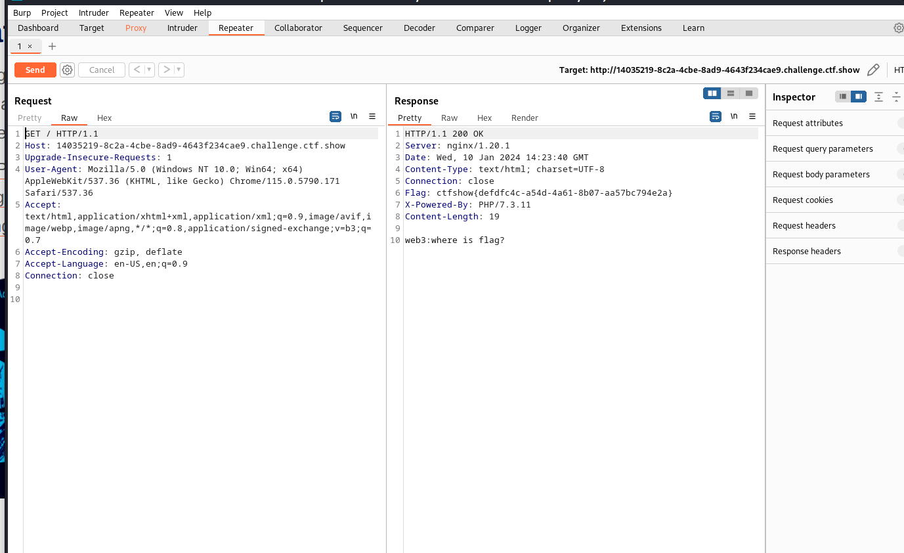Click 'Accept-Encoding: gzip, deflate' request header
904x553 pixels.
[x=104, y=252]
